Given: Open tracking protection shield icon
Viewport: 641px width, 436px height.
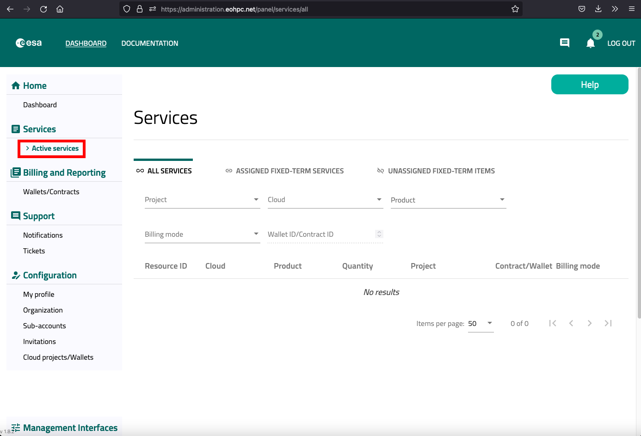Looking at the screenshot, I should [x=127, y=9].
